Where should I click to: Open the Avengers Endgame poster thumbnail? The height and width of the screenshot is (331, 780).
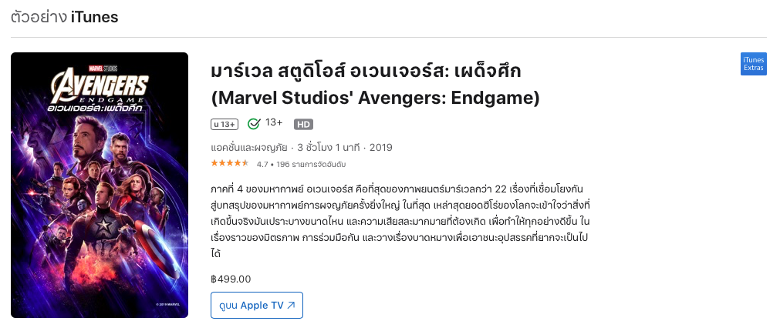coord(100,185)
